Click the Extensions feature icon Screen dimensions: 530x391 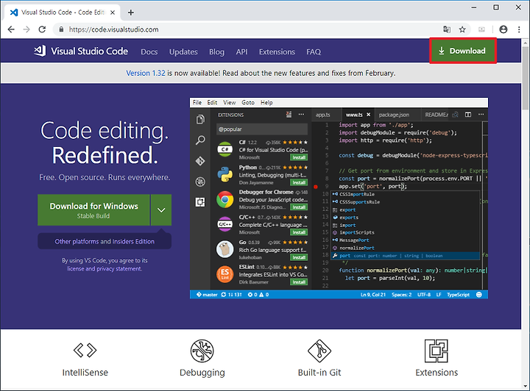[x=437, y=351]
